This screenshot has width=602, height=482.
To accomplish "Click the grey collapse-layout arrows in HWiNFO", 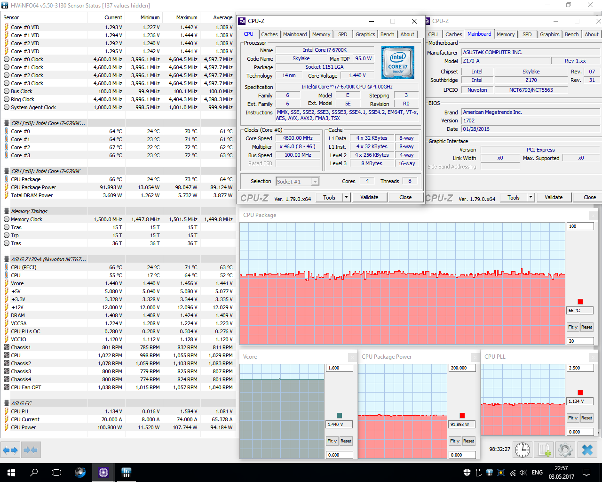I will (31, 450).
